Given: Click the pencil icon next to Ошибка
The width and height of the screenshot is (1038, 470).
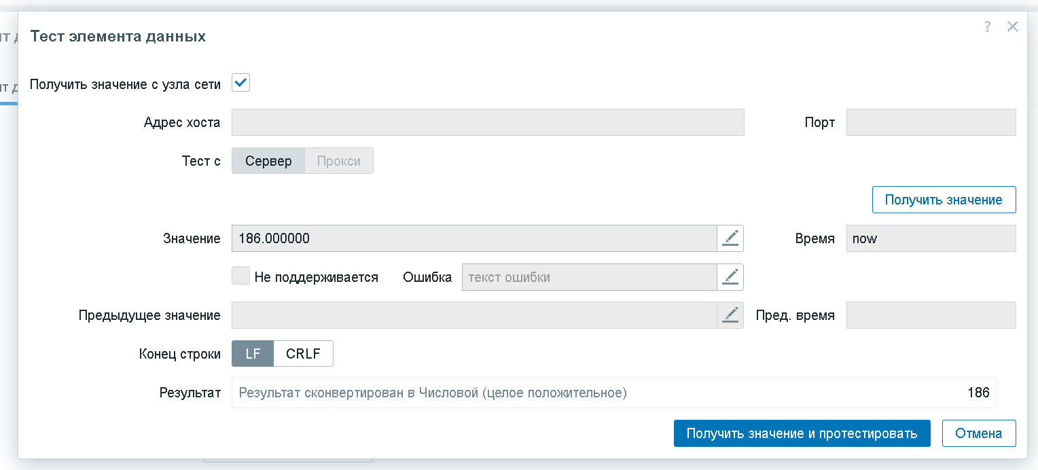Looking at the screenshot, I should [x=730, y=277].
